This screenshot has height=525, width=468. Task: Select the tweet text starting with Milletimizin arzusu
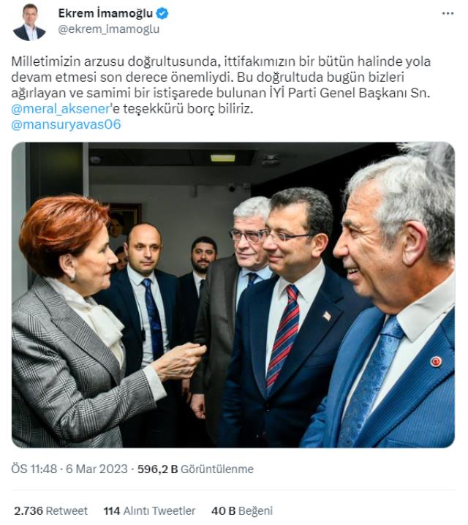click(221, 85)
